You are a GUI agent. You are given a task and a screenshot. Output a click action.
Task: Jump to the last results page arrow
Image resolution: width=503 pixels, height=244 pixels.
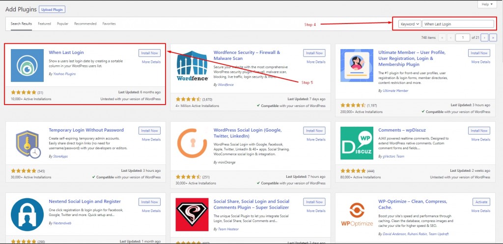[493, 37]
